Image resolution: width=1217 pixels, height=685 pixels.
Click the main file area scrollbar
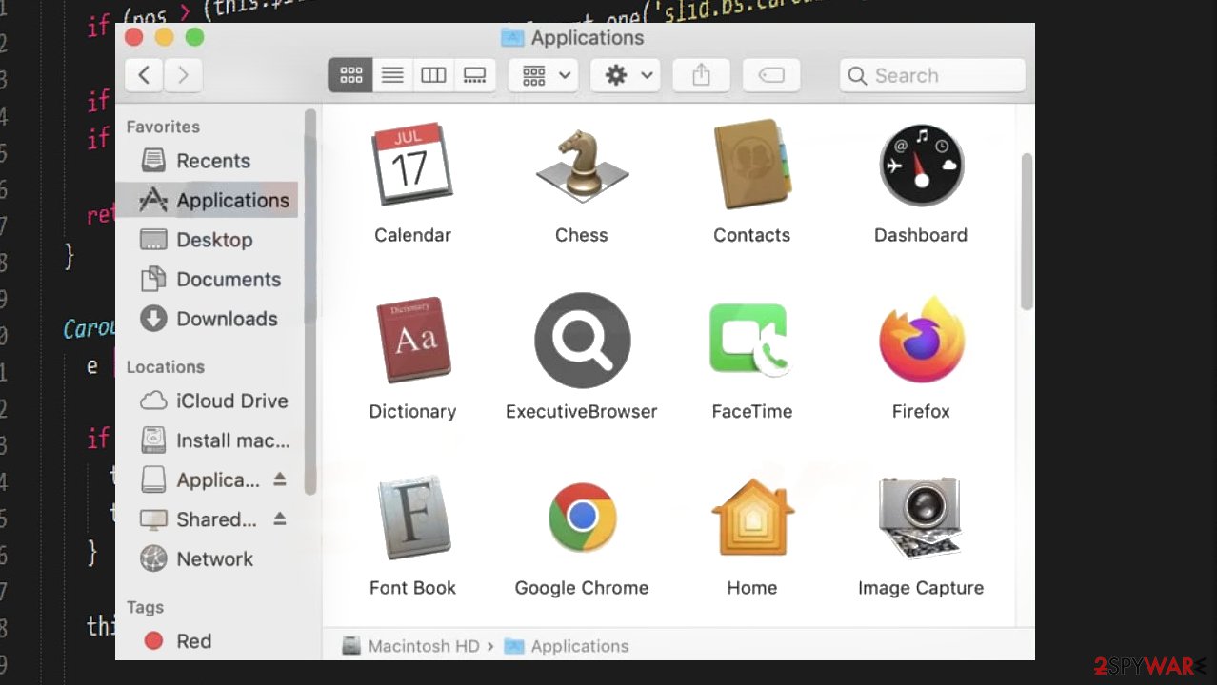click(x=1027, y=230)
